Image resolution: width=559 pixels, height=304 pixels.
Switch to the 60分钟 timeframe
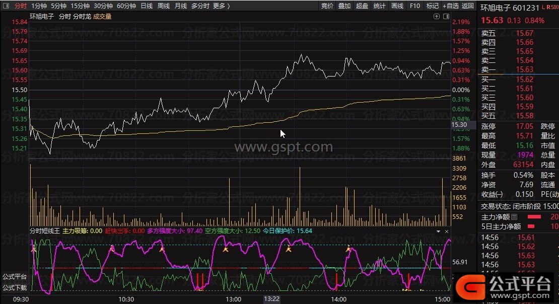click(126, 6)
